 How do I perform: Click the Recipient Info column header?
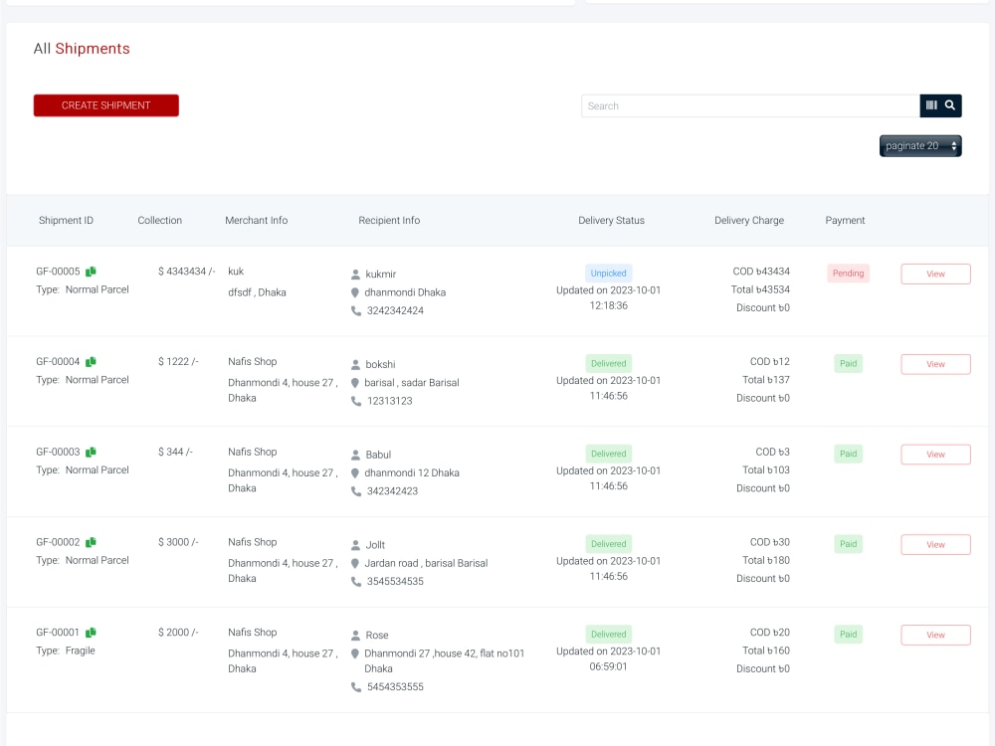pyautogui.click(x=389, y=220)
